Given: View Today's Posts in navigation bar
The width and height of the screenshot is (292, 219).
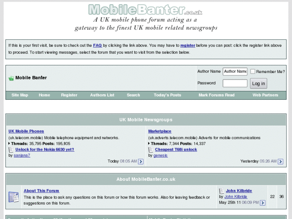Looking at the screenshot, I should 167,95.
